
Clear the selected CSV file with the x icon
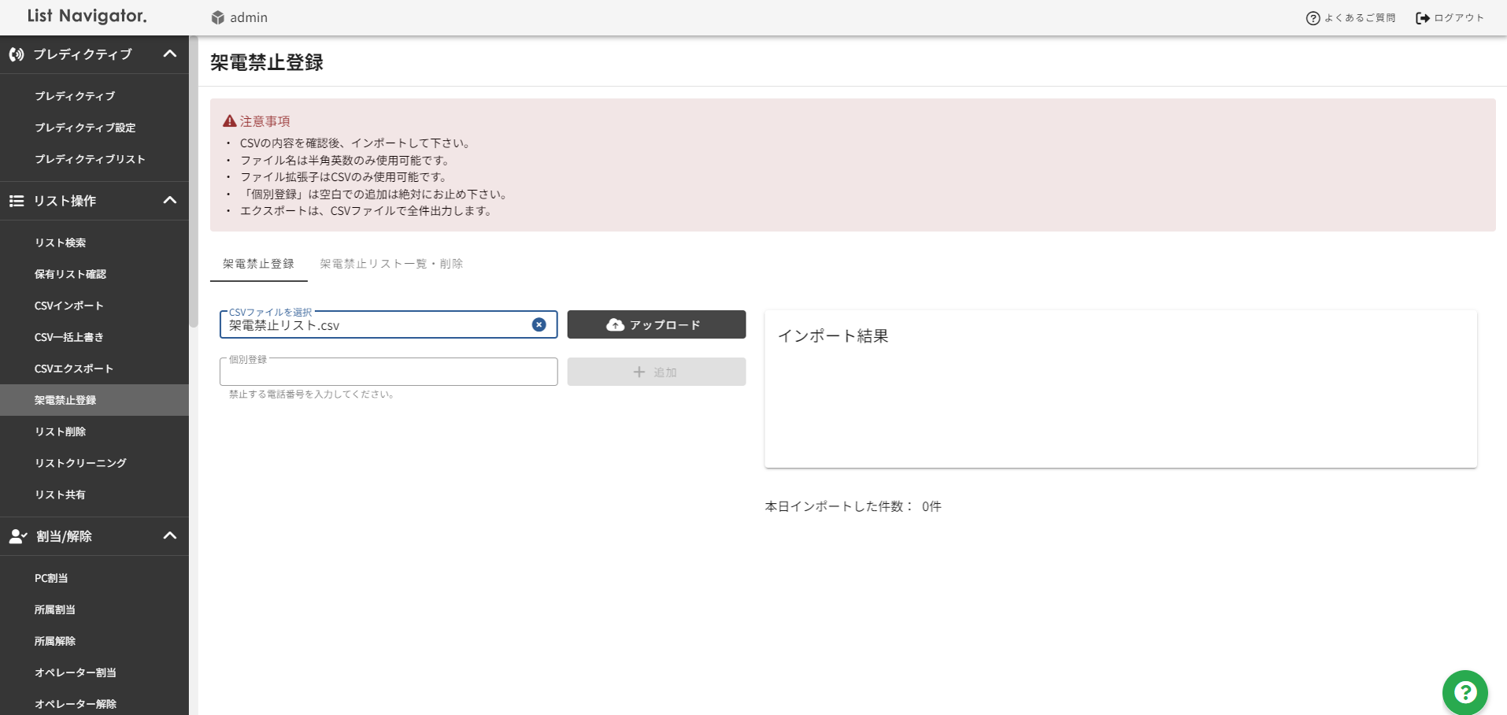pyautogui.click(x=539, y=324)
